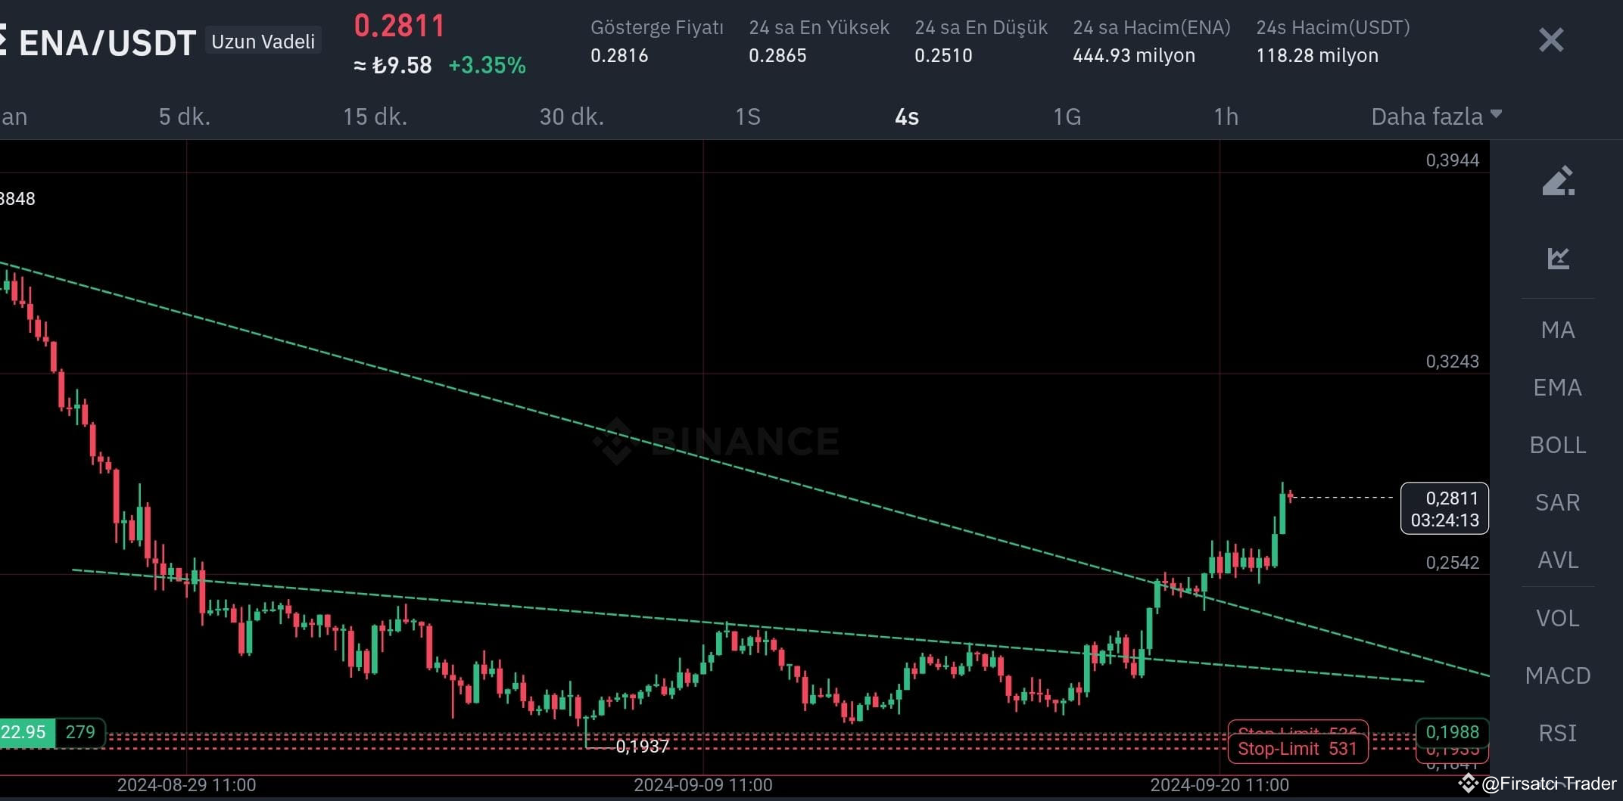Toggle the MACD indicator
Image resolution: width=1623 pixels, height=801 pixels.
click(1558, 675)
